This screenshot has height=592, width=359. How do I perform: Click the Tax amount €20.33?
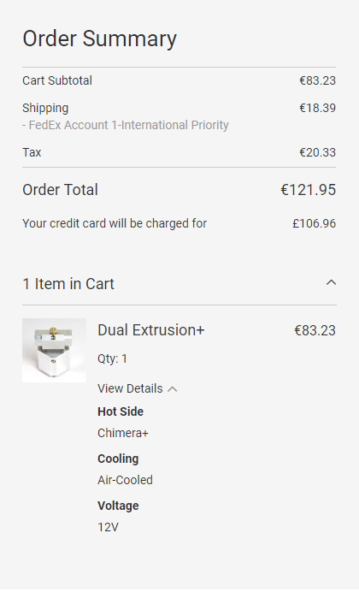click(317, 152)
